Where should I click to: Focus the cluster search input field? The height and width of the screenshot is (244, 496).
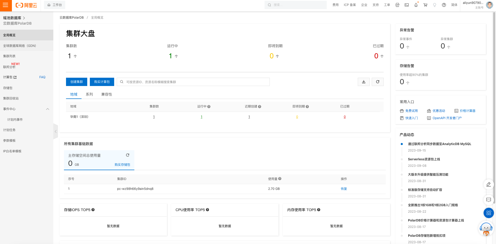193,82
